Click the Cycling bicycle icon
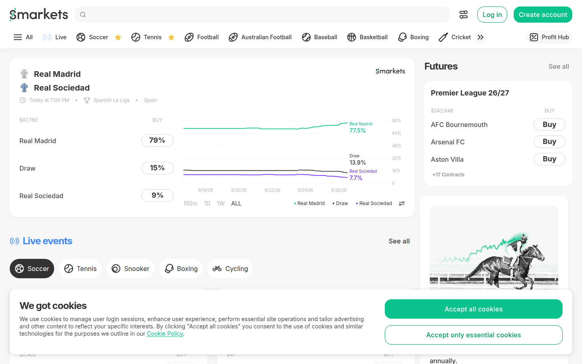Image resolution: width=582 pixels, height=364 pixels. pos(217,269)
